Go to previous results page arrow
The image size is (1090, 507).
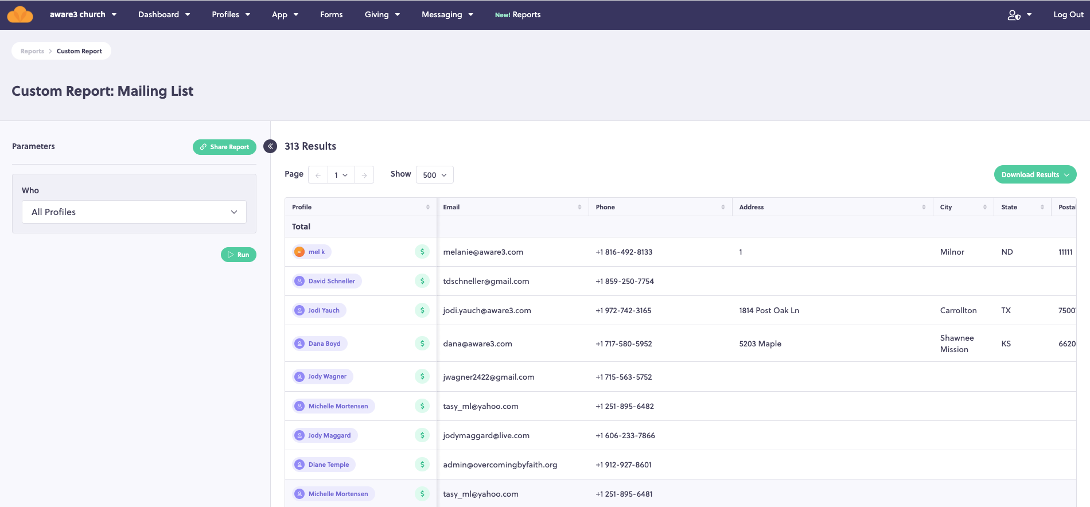click(318, 175)
